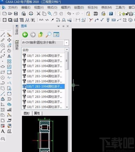The image size is (135, 152).
Task: Go back in the library panel
Action: click(25, 35)
